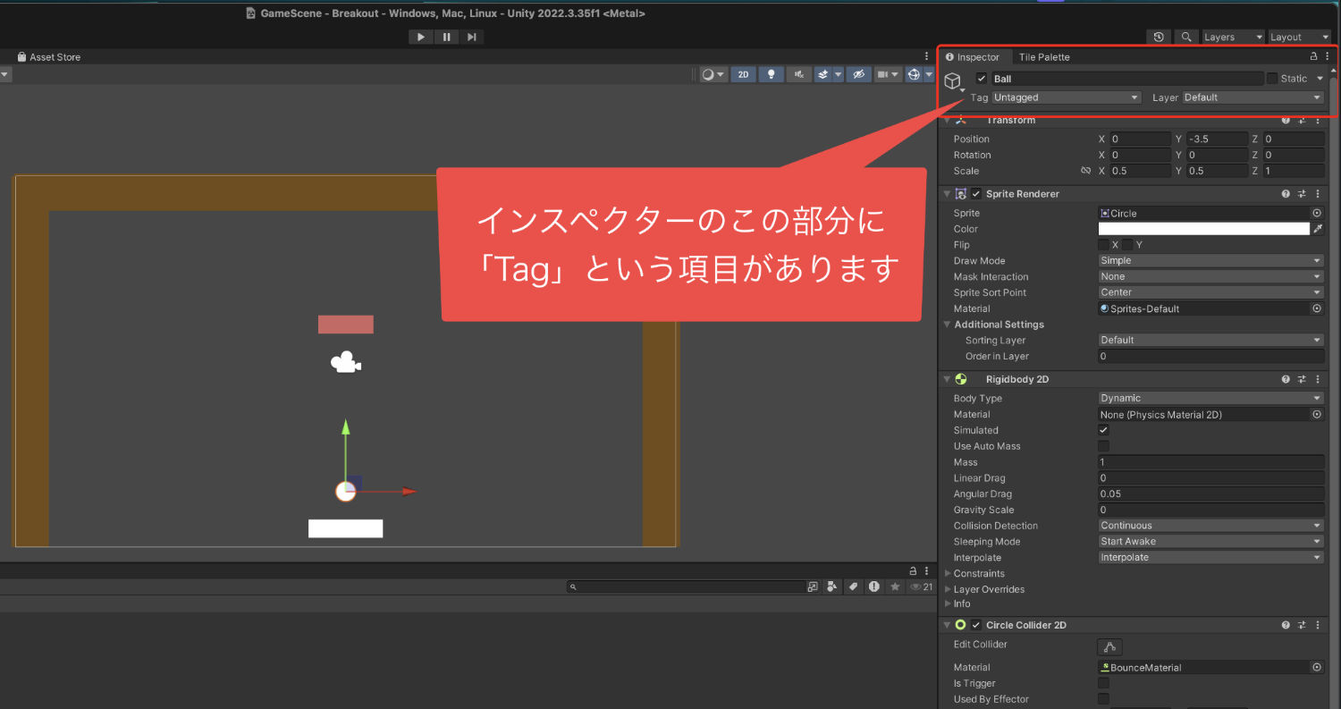Image resolution: width=1341 pixels, height=709 pixels.
Task: Switch to the Asset Store tab
Action: (x=48, y=57)
